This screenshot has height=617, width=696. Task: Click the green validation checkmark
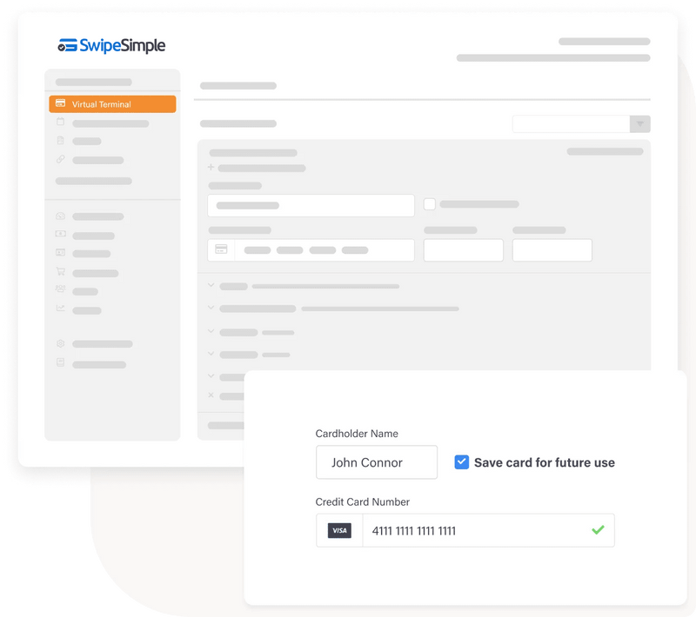598,530
